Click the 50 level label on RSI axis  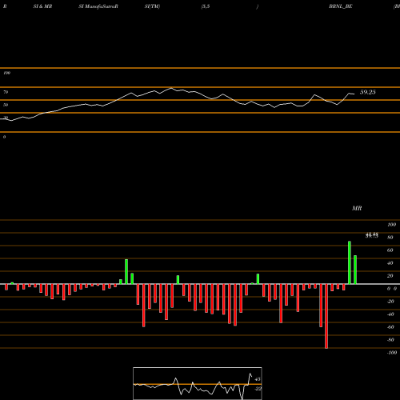6,105
